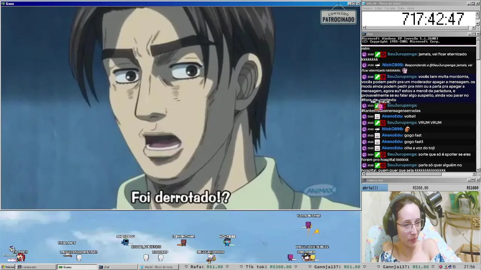
Task: Click Twitch icon beside 'voltei!' message
Action: point(364,117)
